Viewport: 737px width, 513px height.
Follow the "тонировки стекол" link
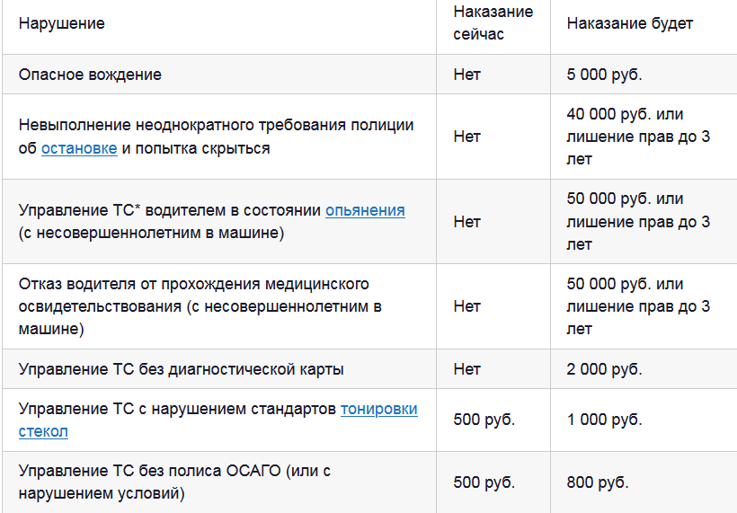pos(378,409)
